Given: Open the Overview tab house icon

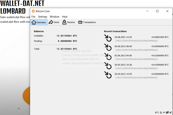Looking at the screenshot, I should 34,22.
